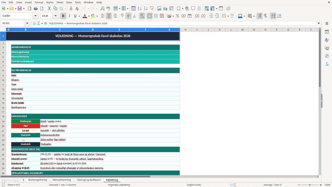
Task: Open the Font Name dropdown
Action: tap(35, 16)
